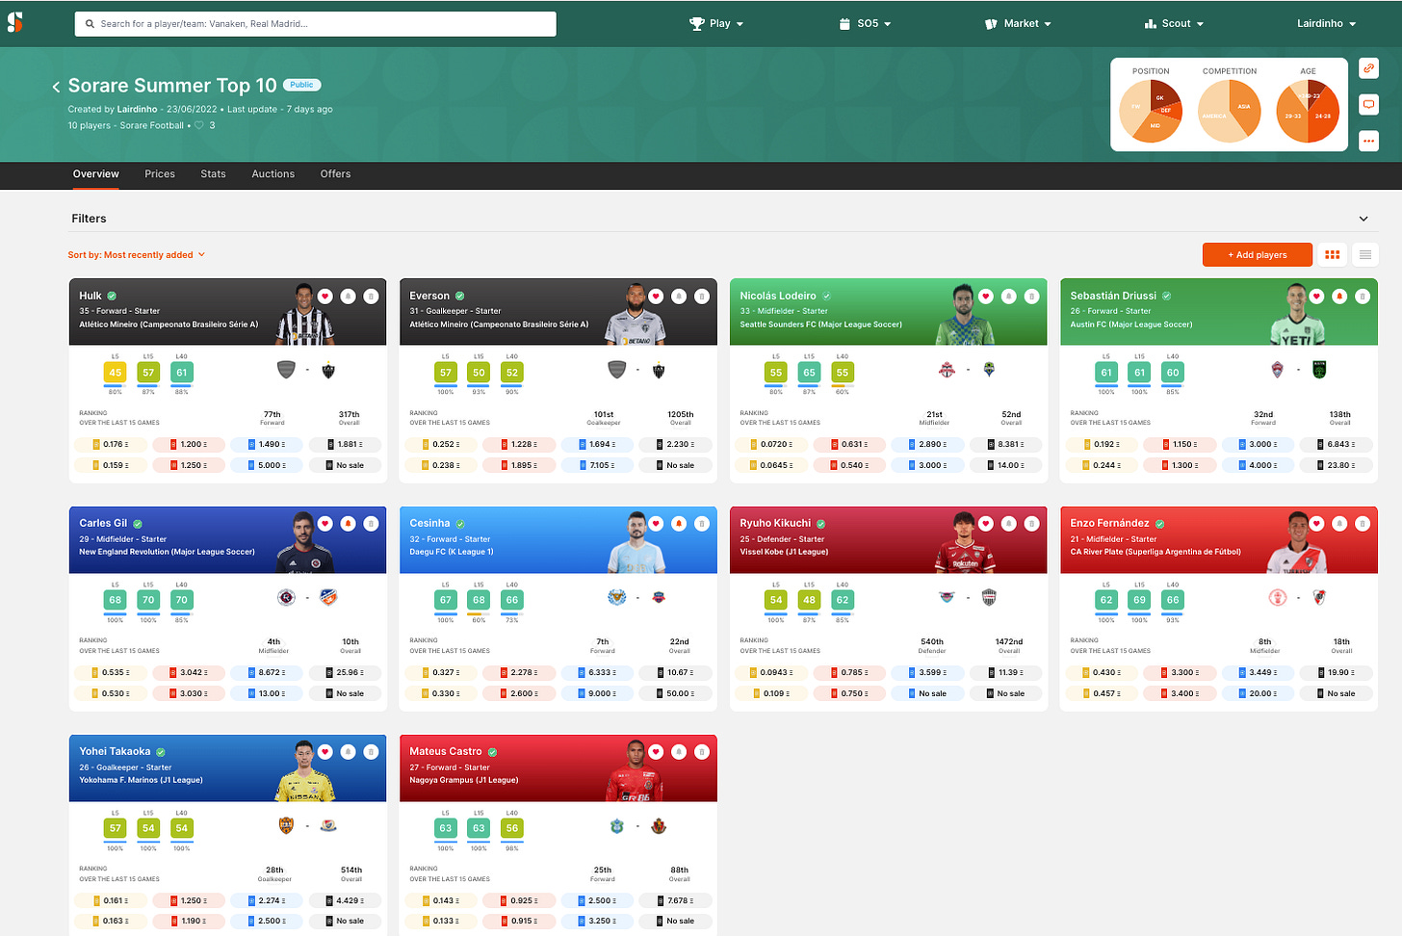1402x936 pixels.
Task: Open the three-dots more options button
Action: coord(1368,141)
